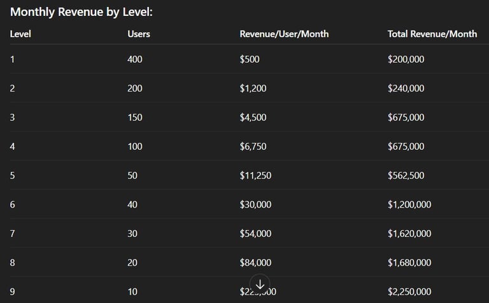Select the $1,200 revenue per user cell
Viewport: 489px width, 303px height.
coord(253,88)
